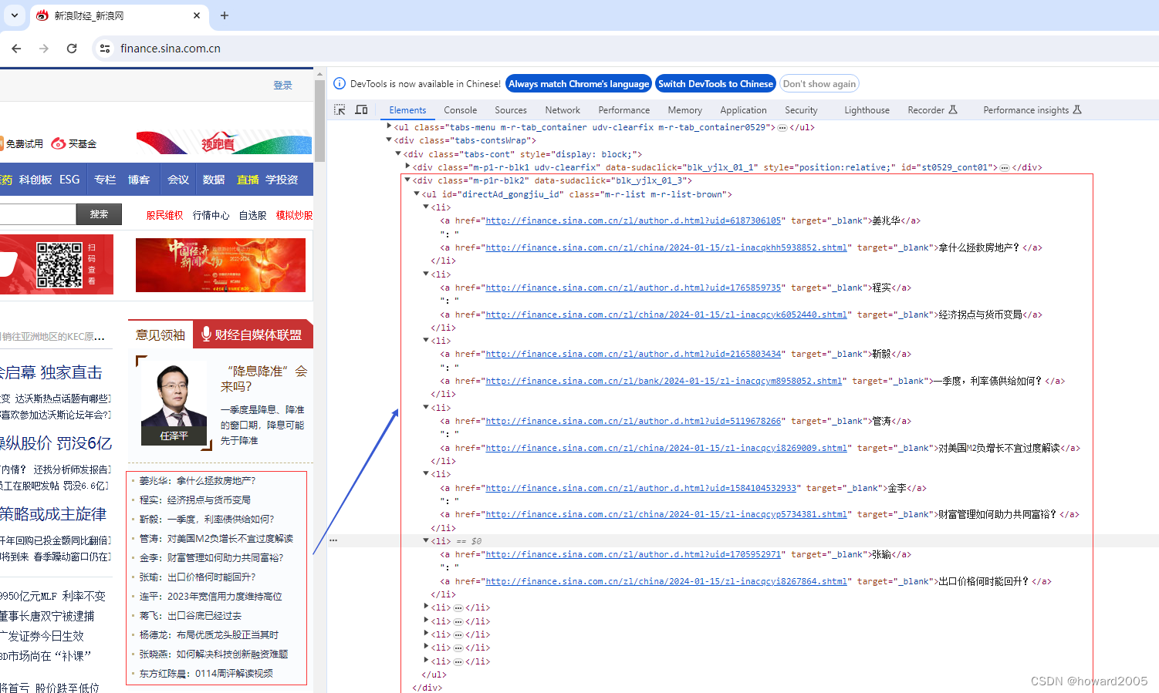Viewport: 1159px width, 693px height.
Task: Open the ESG nav item
Action: (x=69, y=180)
